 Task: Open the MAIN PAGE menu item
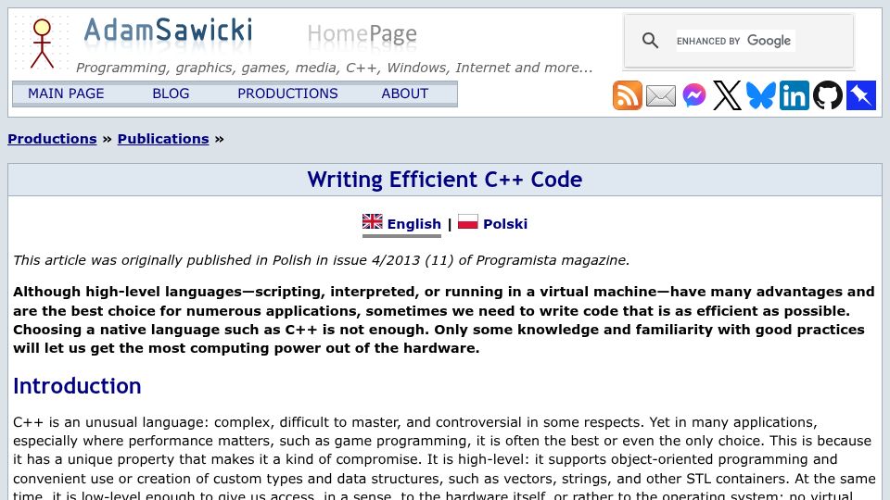[66, 94]
